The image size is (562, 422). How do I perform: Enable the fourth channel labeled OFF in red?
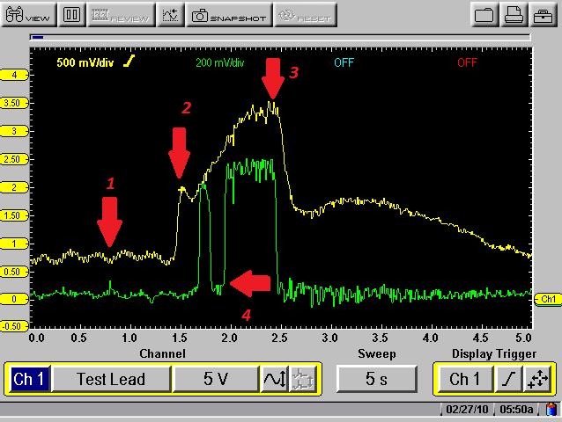(467, 62)
